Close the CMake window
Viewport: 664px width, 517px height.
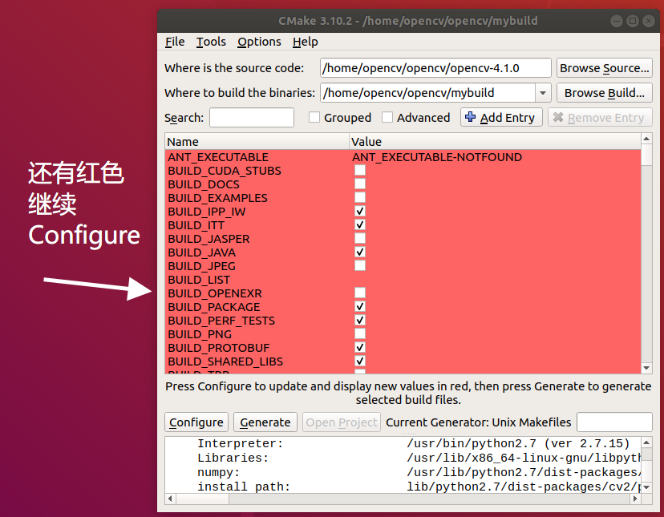pos(649,21)
